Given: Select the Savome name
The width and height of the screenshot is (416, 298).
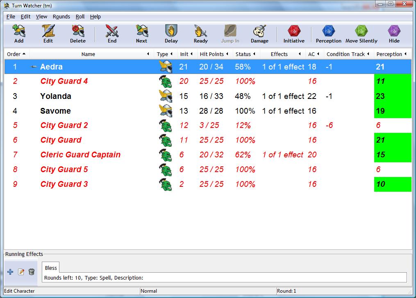Looking at the screenshot, I should point(55,111).
